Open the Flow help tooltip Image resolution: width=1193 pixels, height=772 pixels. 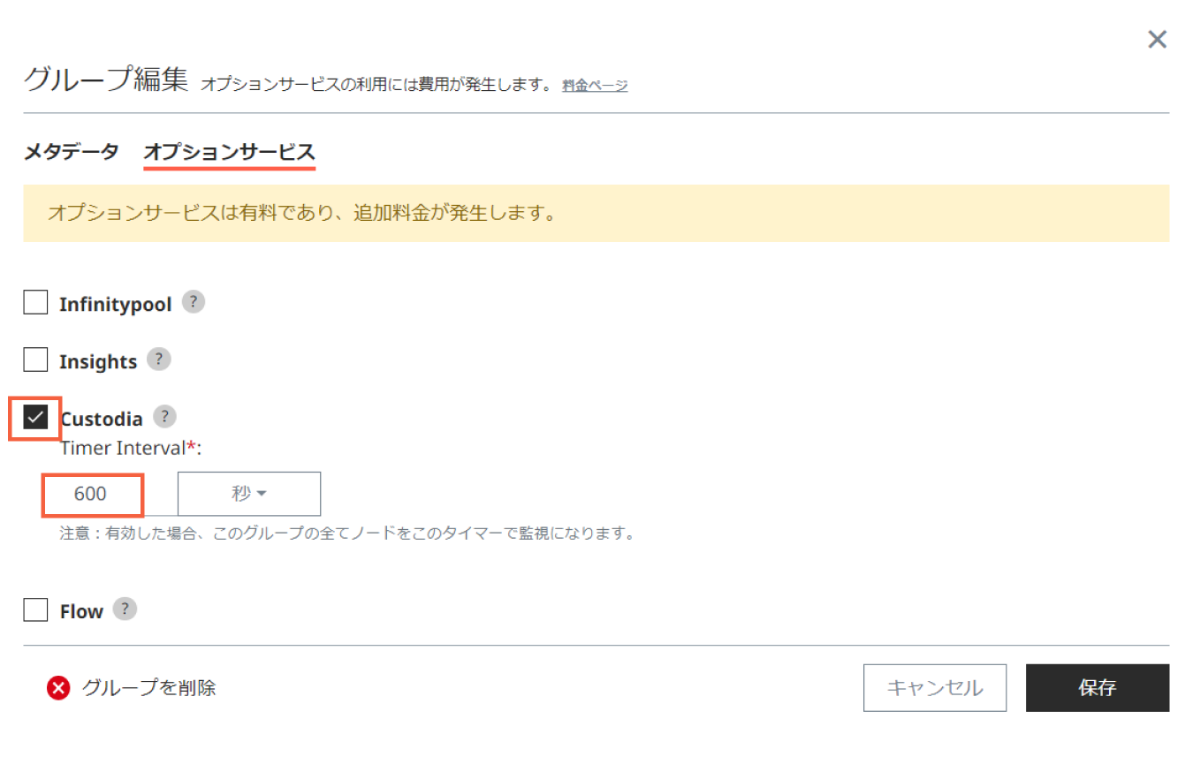click(x=125, y=609)
